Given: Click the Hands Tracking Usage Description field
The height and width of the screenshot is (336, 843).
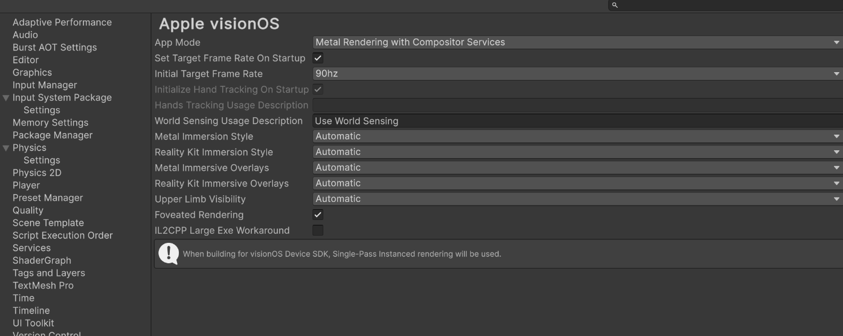Looking at the screenshot, I should tap(577, 105).
